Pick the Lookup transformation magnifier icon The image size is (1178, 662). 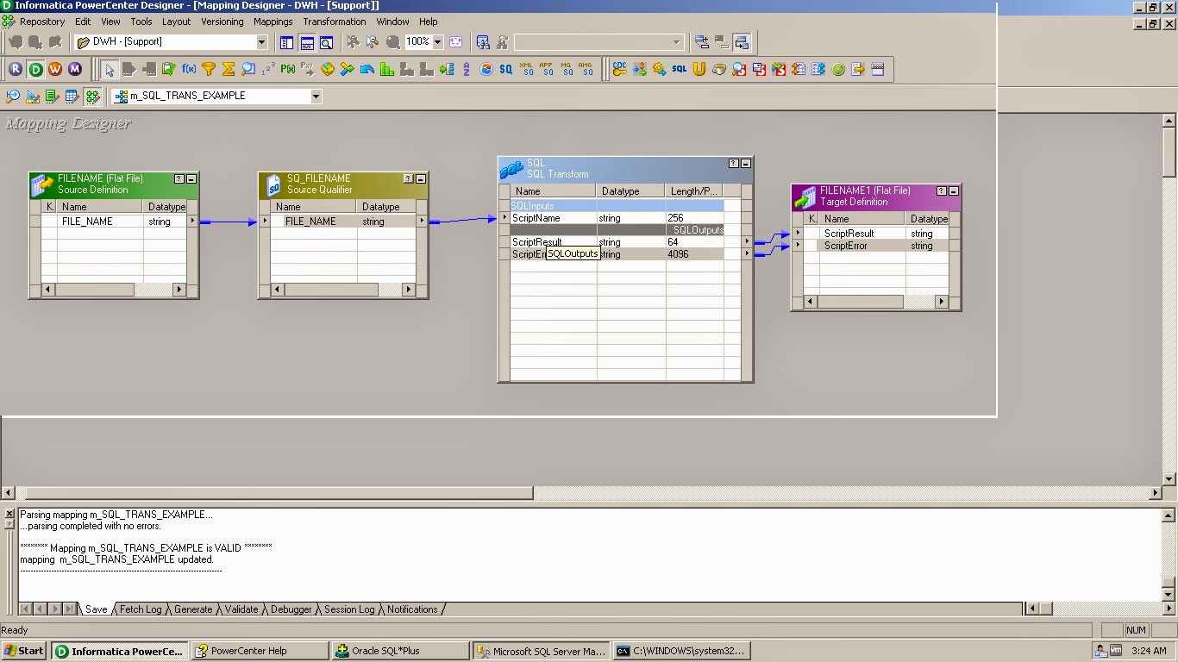pos(248,70)
